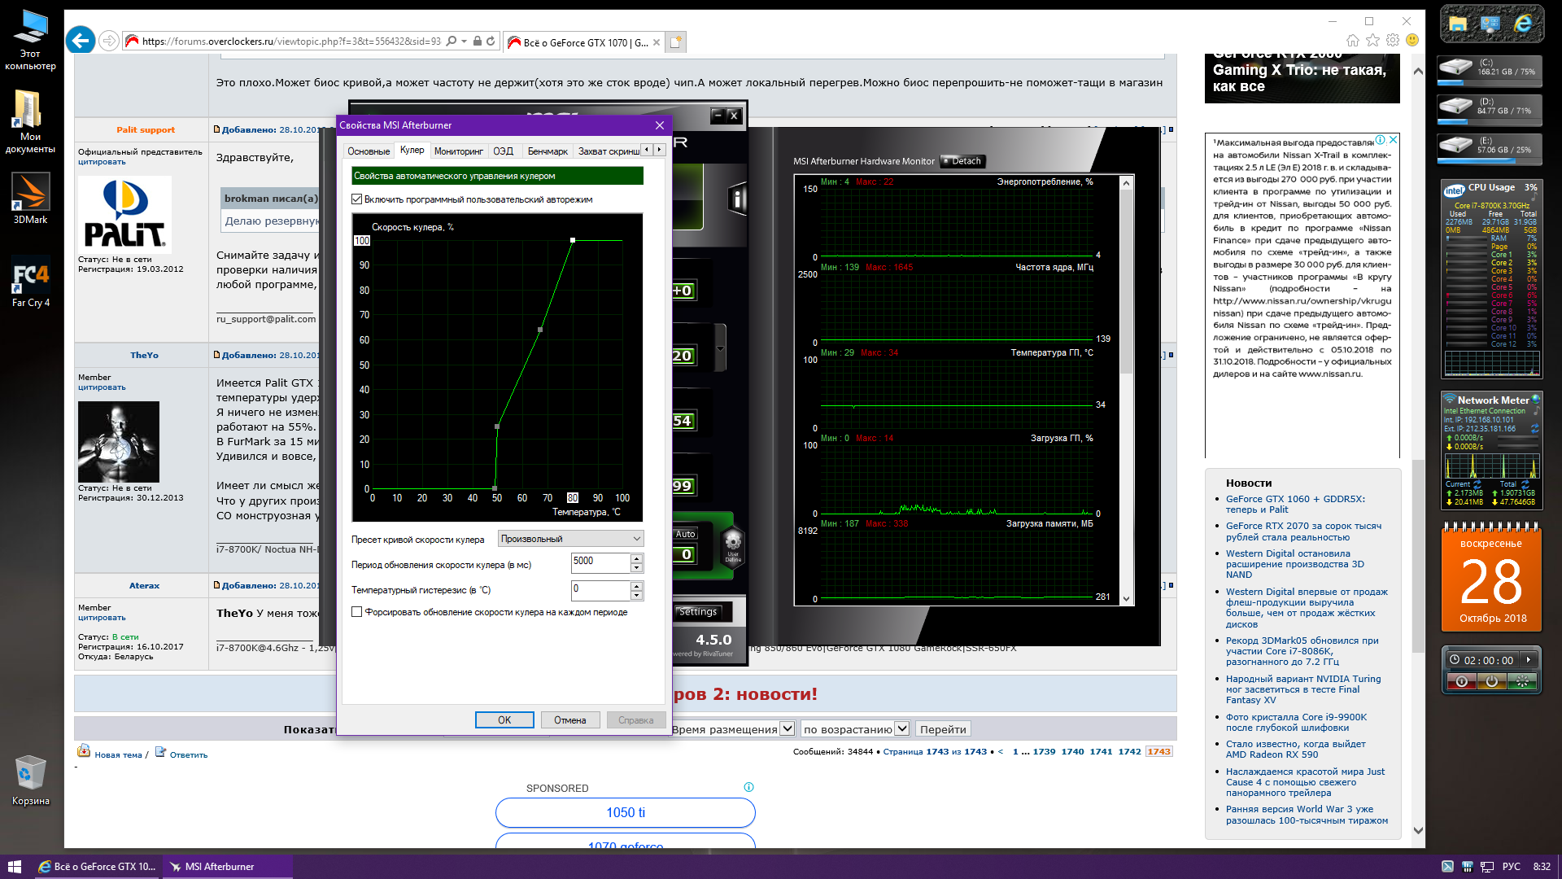Click the Afterburner info 'i' icon
The height and width of the screenshot is (879, 1562).
point(737,199)
